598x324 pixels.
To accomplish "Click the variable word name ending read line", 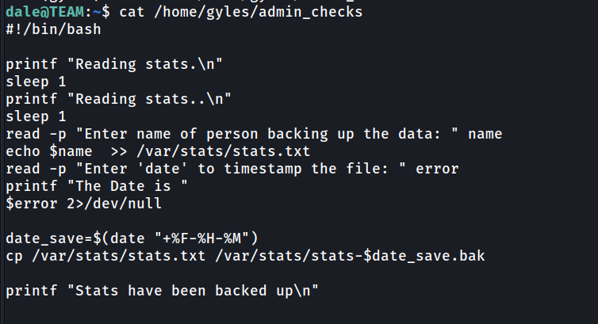I will (x=485, y=135).
